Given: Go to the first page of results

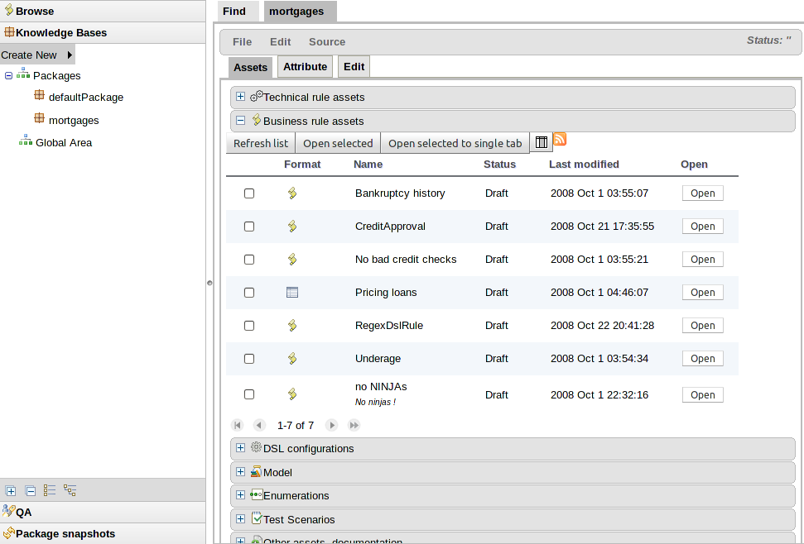Looking at the screenshot, I should 238,425.
